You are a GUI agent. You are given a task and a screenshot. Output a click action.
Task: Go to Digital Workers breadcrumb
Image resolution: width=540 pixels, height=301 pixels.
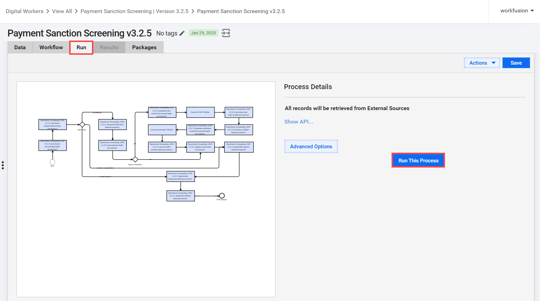tap(24, 11)
